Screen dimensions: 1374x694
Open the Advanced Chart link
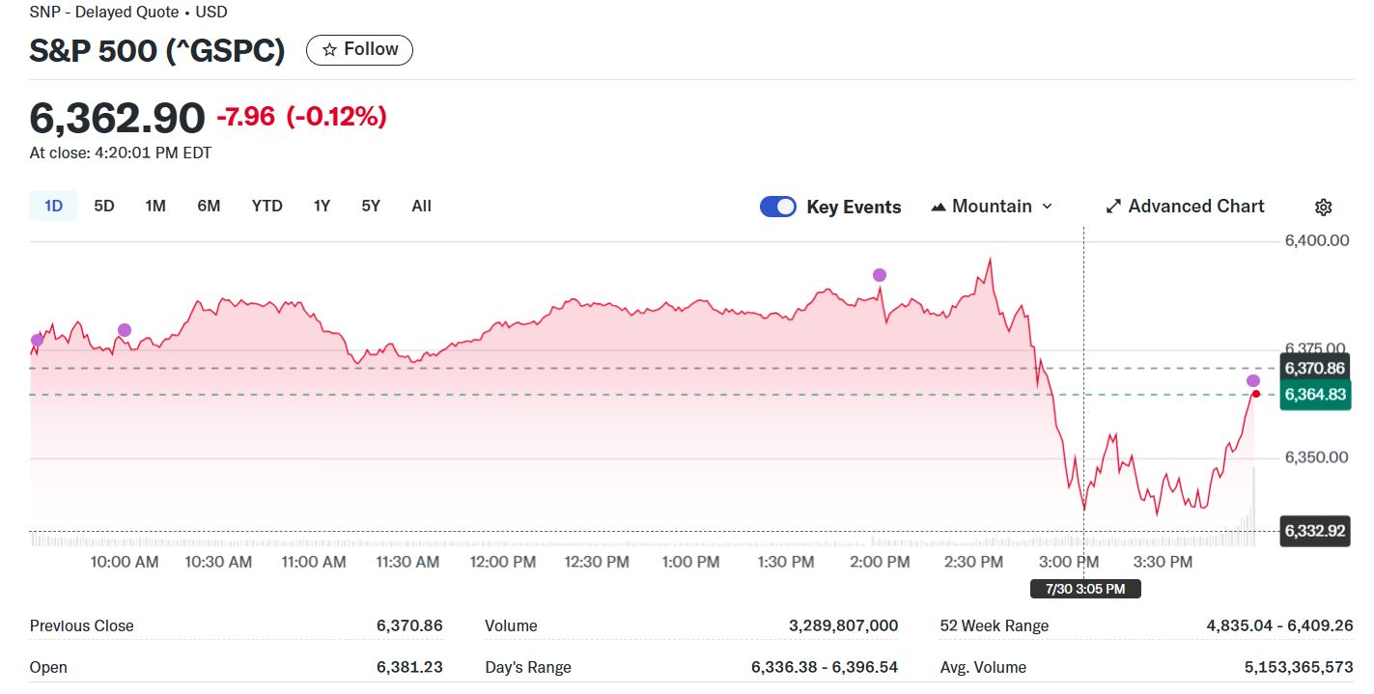1195,207
